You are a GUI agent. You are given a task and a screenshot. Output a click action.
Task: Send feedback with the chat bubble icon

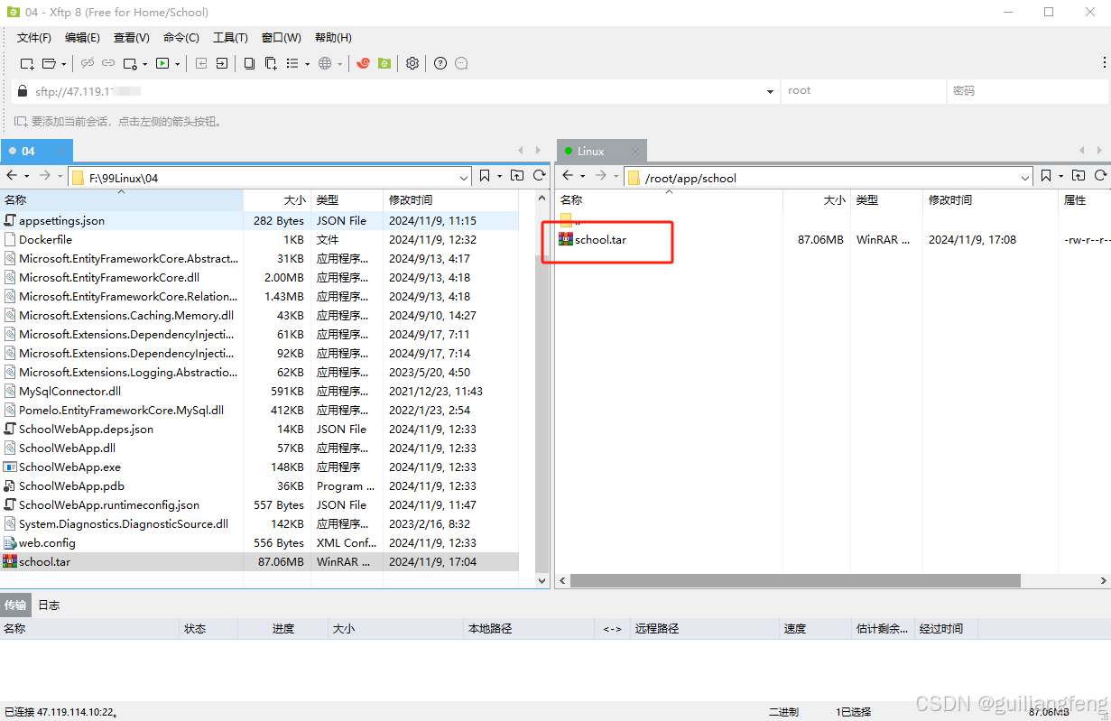pos(461,63)
